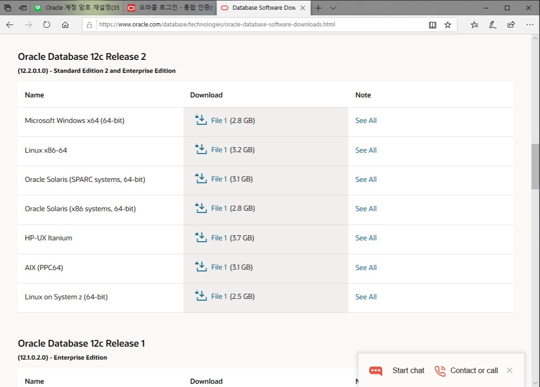Click the browser forward arrow

click(x=28, y=25)
